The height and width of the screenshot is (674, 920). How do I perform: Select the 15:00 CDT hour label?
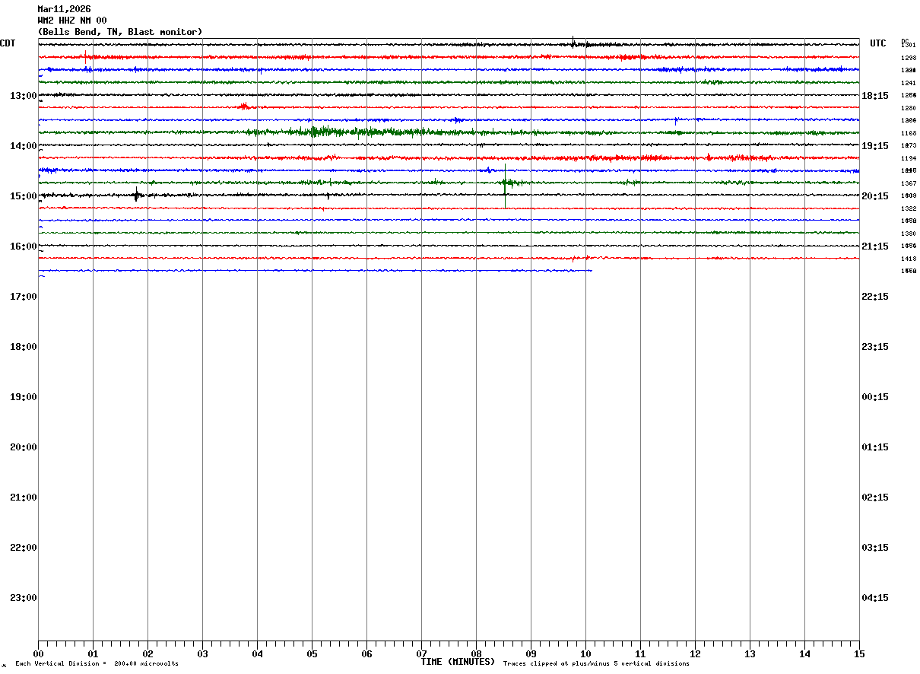tap(24, 196)
